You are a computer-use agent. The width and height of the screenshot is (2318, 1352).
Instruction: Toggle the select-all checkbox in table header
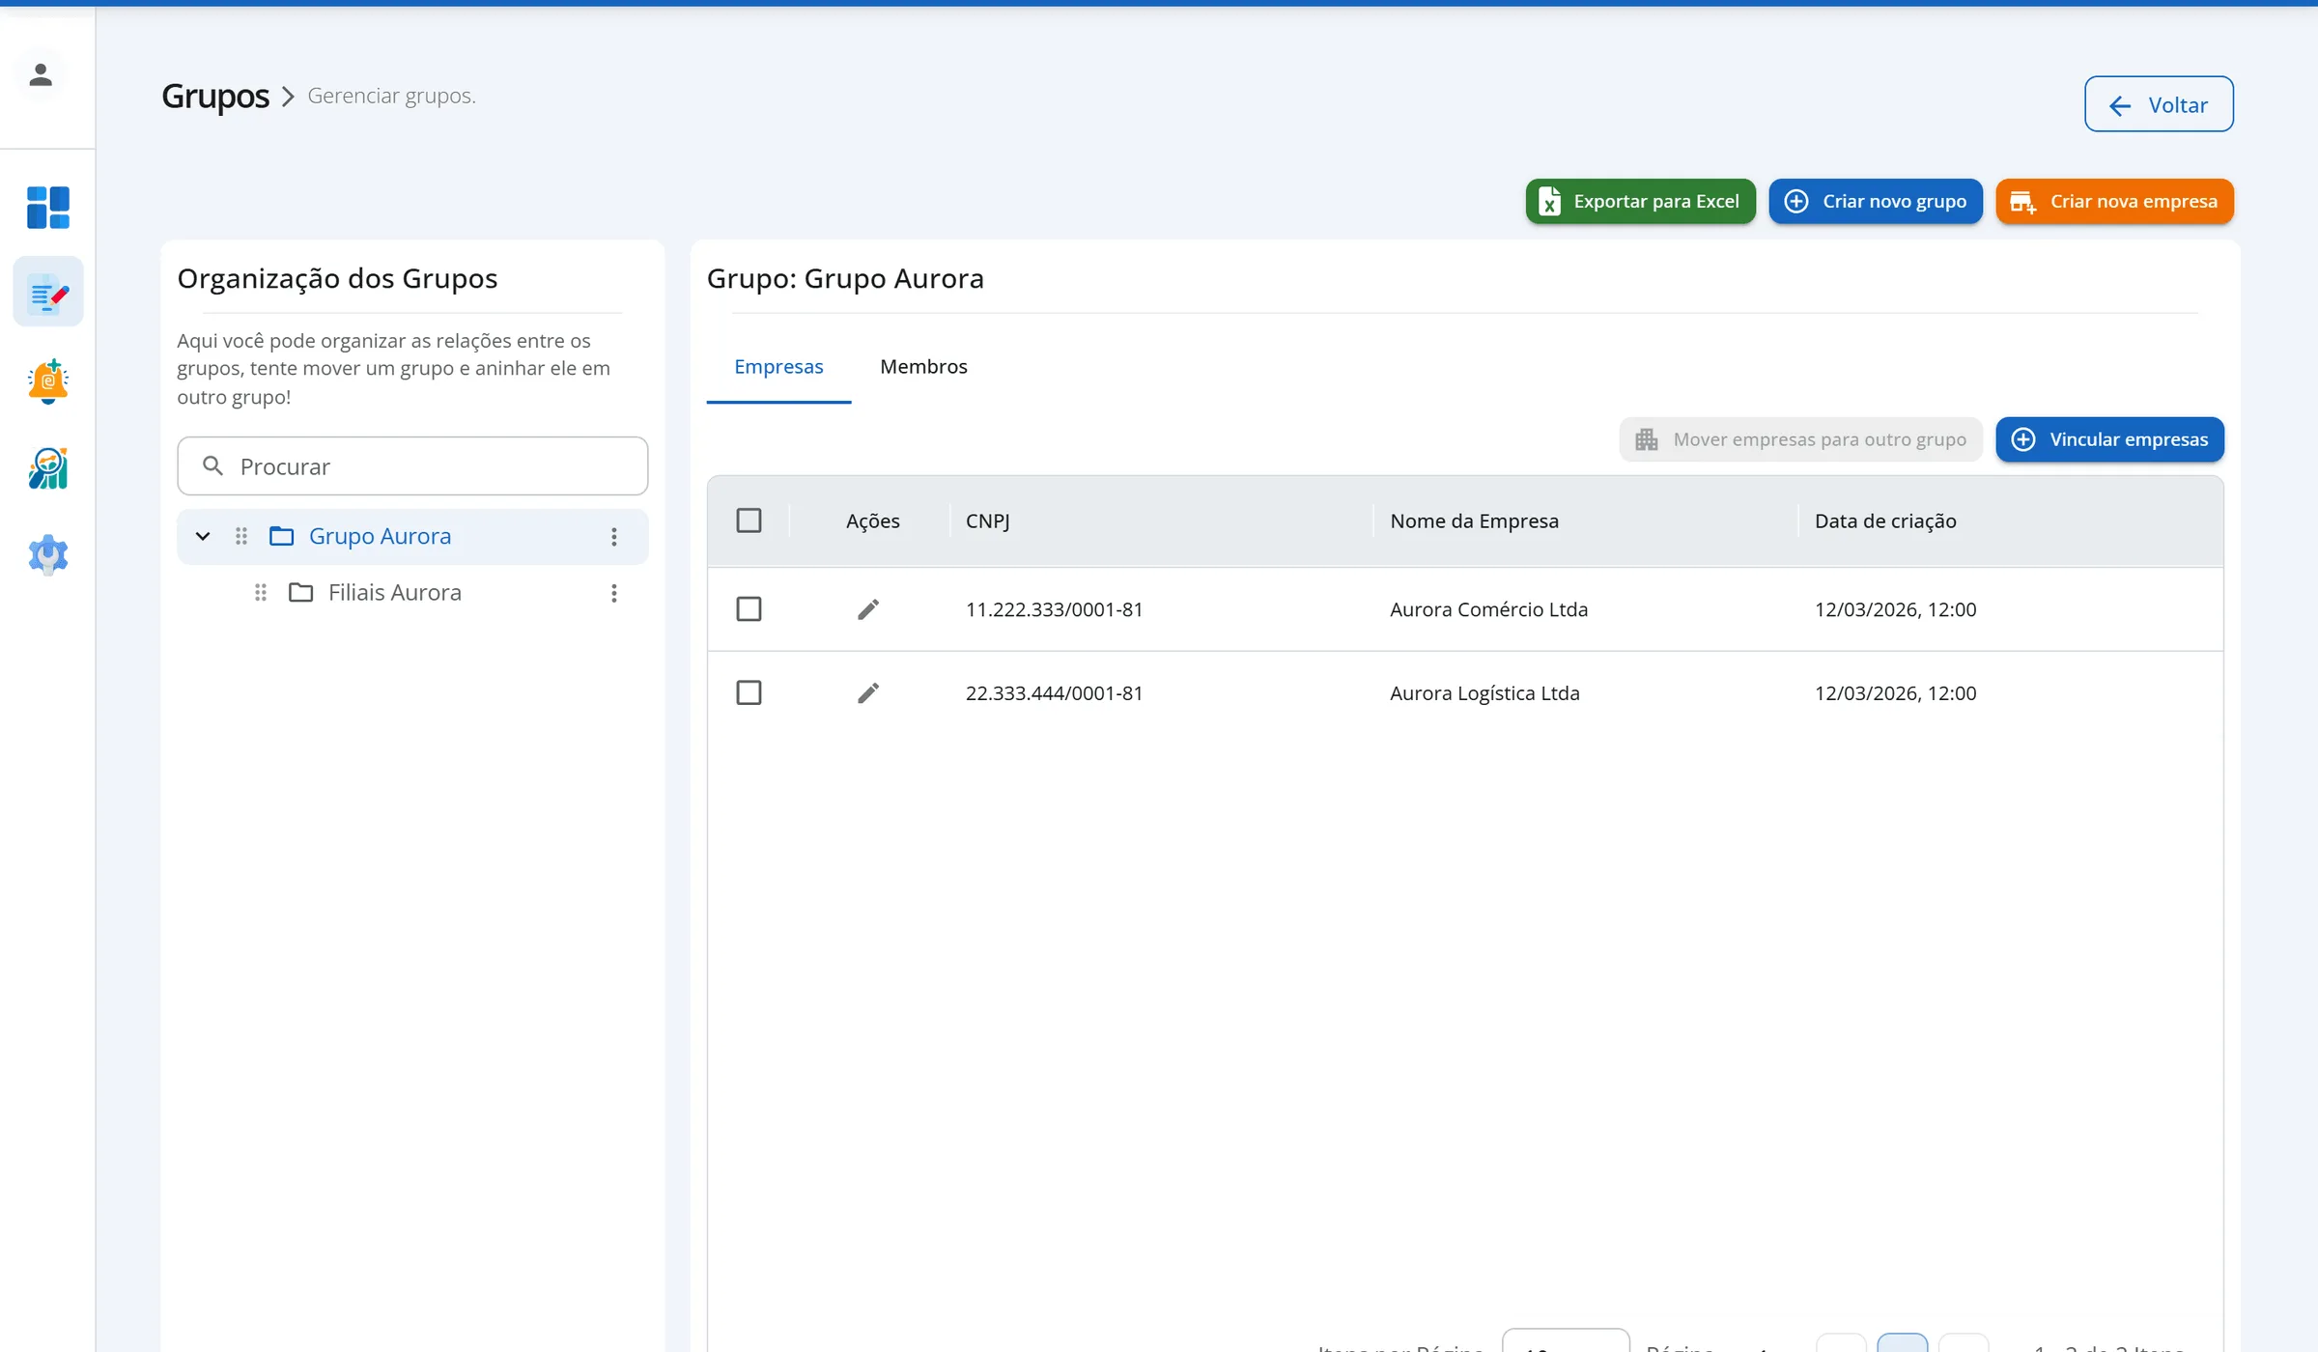(749, 521)
